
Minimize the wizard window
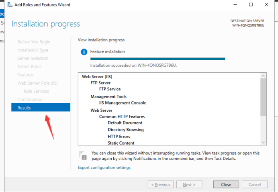(x=235, y=4)
